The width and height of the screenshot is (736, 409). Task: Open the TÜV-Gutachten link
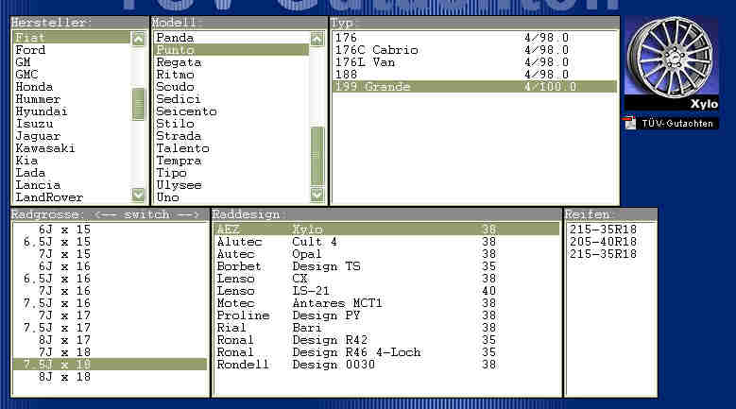pyautogui.click(x=678, y=124)
